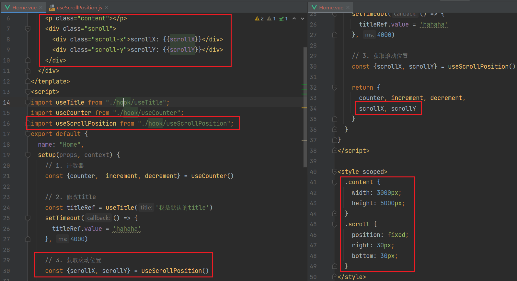Go to next highlighted error arrow

click(303, 18)
